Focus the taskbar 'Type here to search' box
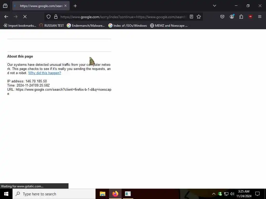The image size is (266, 199). (54, 194)
